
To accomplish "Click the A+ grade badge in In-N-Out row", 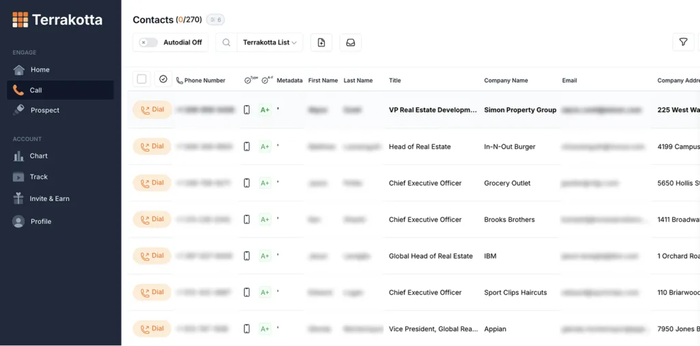I will (265, 147).
